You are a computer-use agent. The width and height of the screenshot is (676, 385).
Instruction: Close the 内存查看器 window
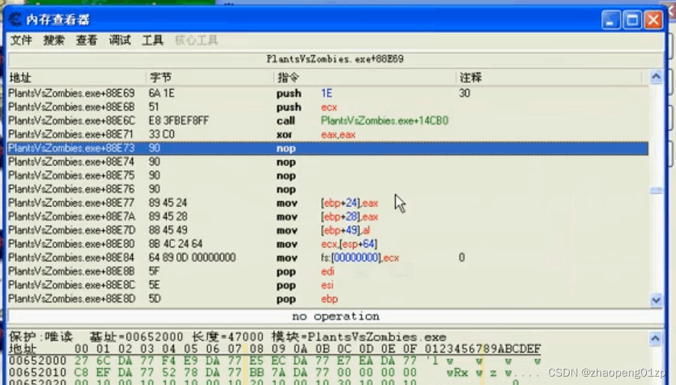[654, 20]
